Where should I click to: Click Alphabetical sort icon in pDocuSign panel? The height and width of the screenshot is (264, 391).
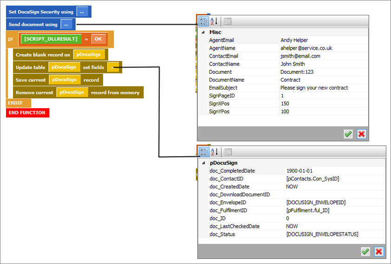(215, 152)
